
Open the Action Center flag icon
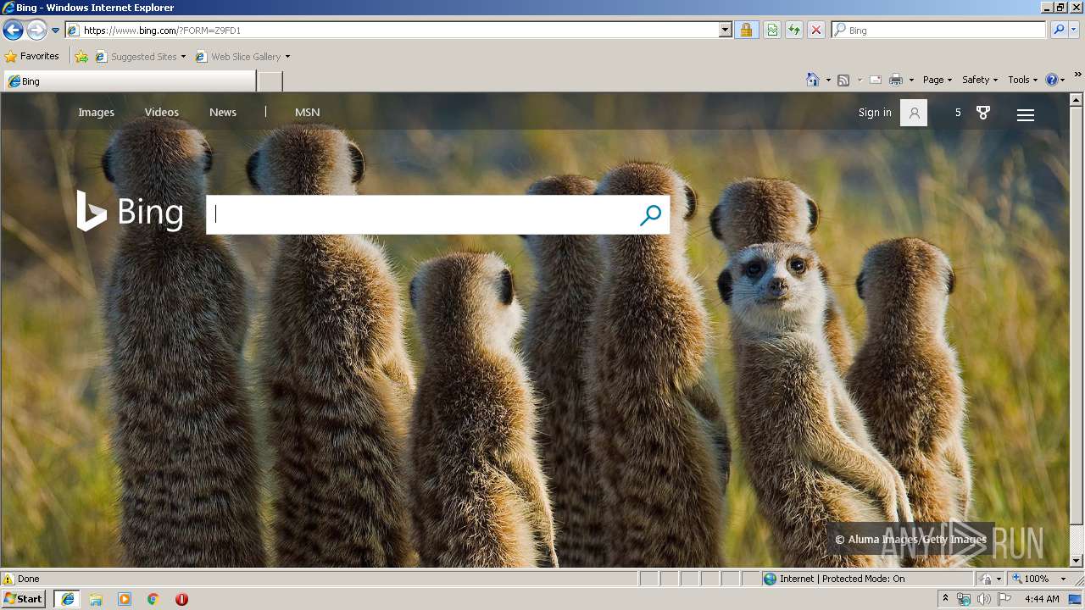[1004, 599]
